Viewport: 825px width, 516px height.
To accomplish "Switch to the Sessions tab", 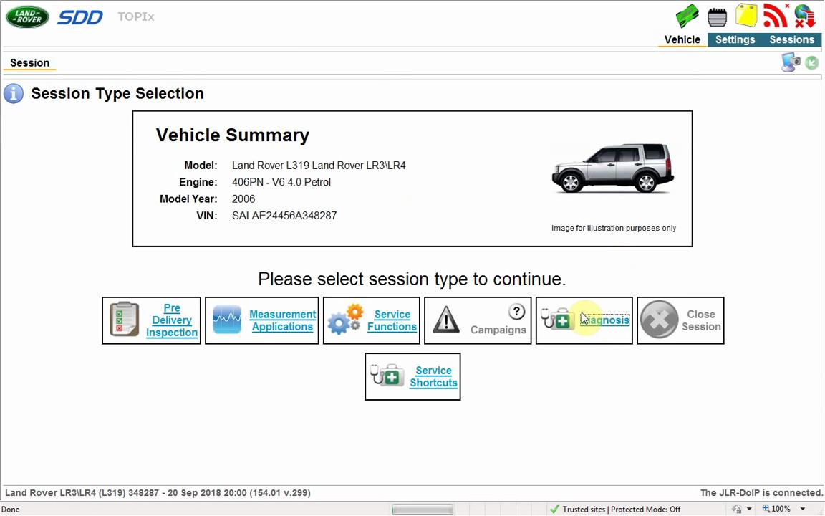I will tap(792, 40).
